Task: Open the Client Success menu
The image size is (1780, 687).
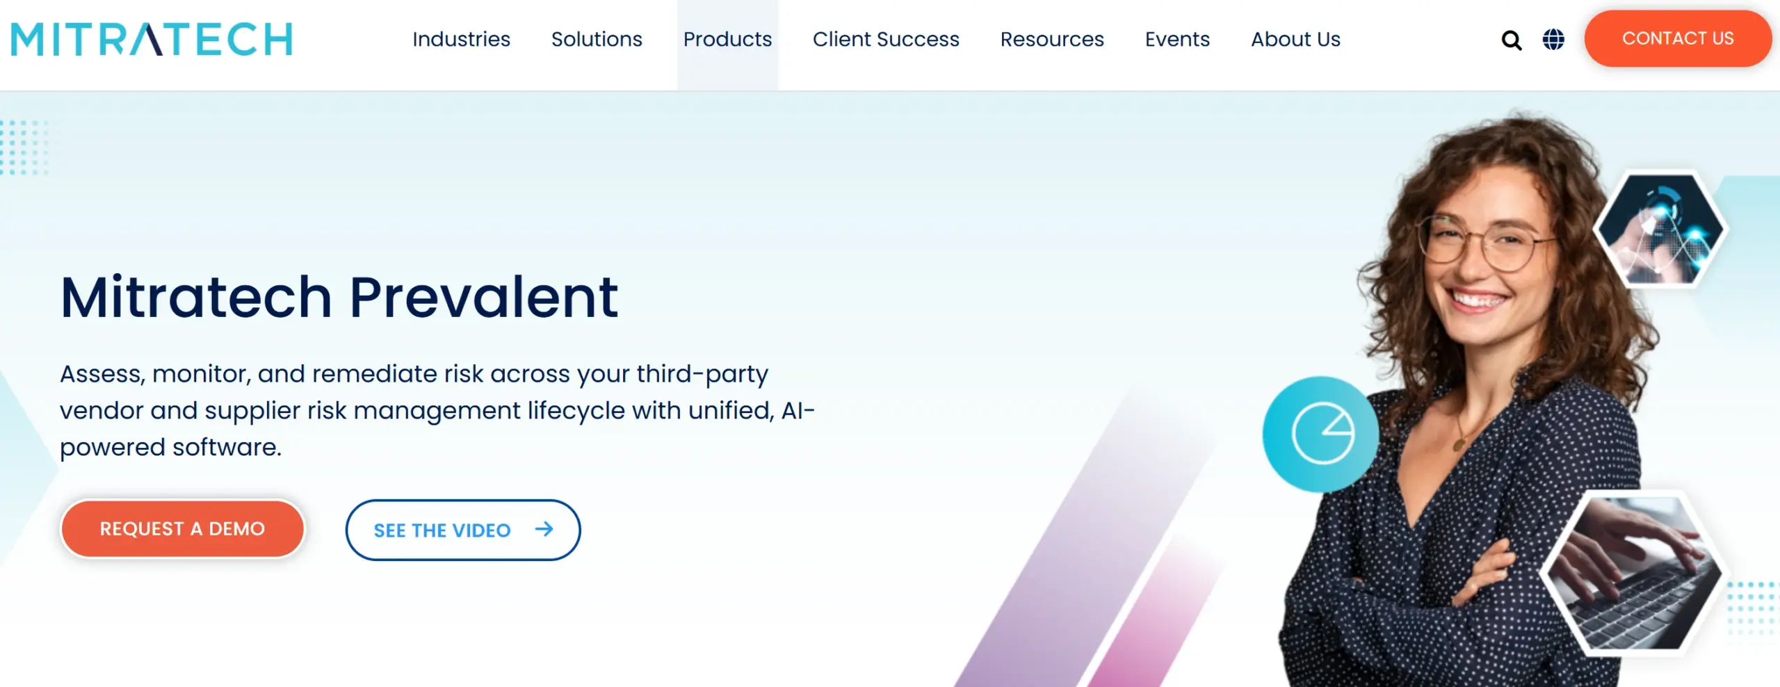Action: click(886, 40)
